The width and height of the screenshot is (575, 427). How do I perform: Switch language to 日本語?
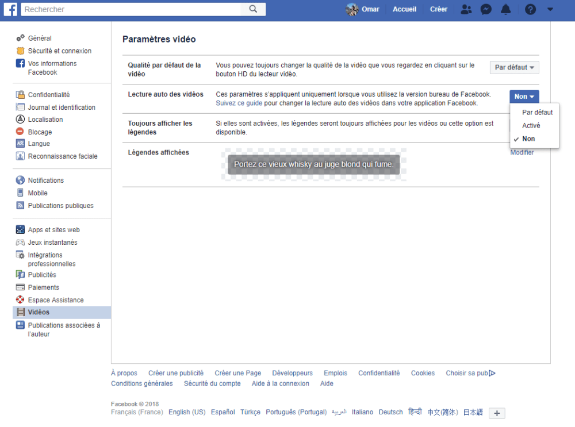(x=473, y=412)
